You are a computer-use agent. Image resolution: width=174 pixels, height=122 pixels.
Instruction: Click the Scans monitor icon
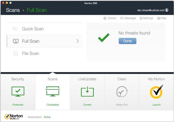point(52,91)
